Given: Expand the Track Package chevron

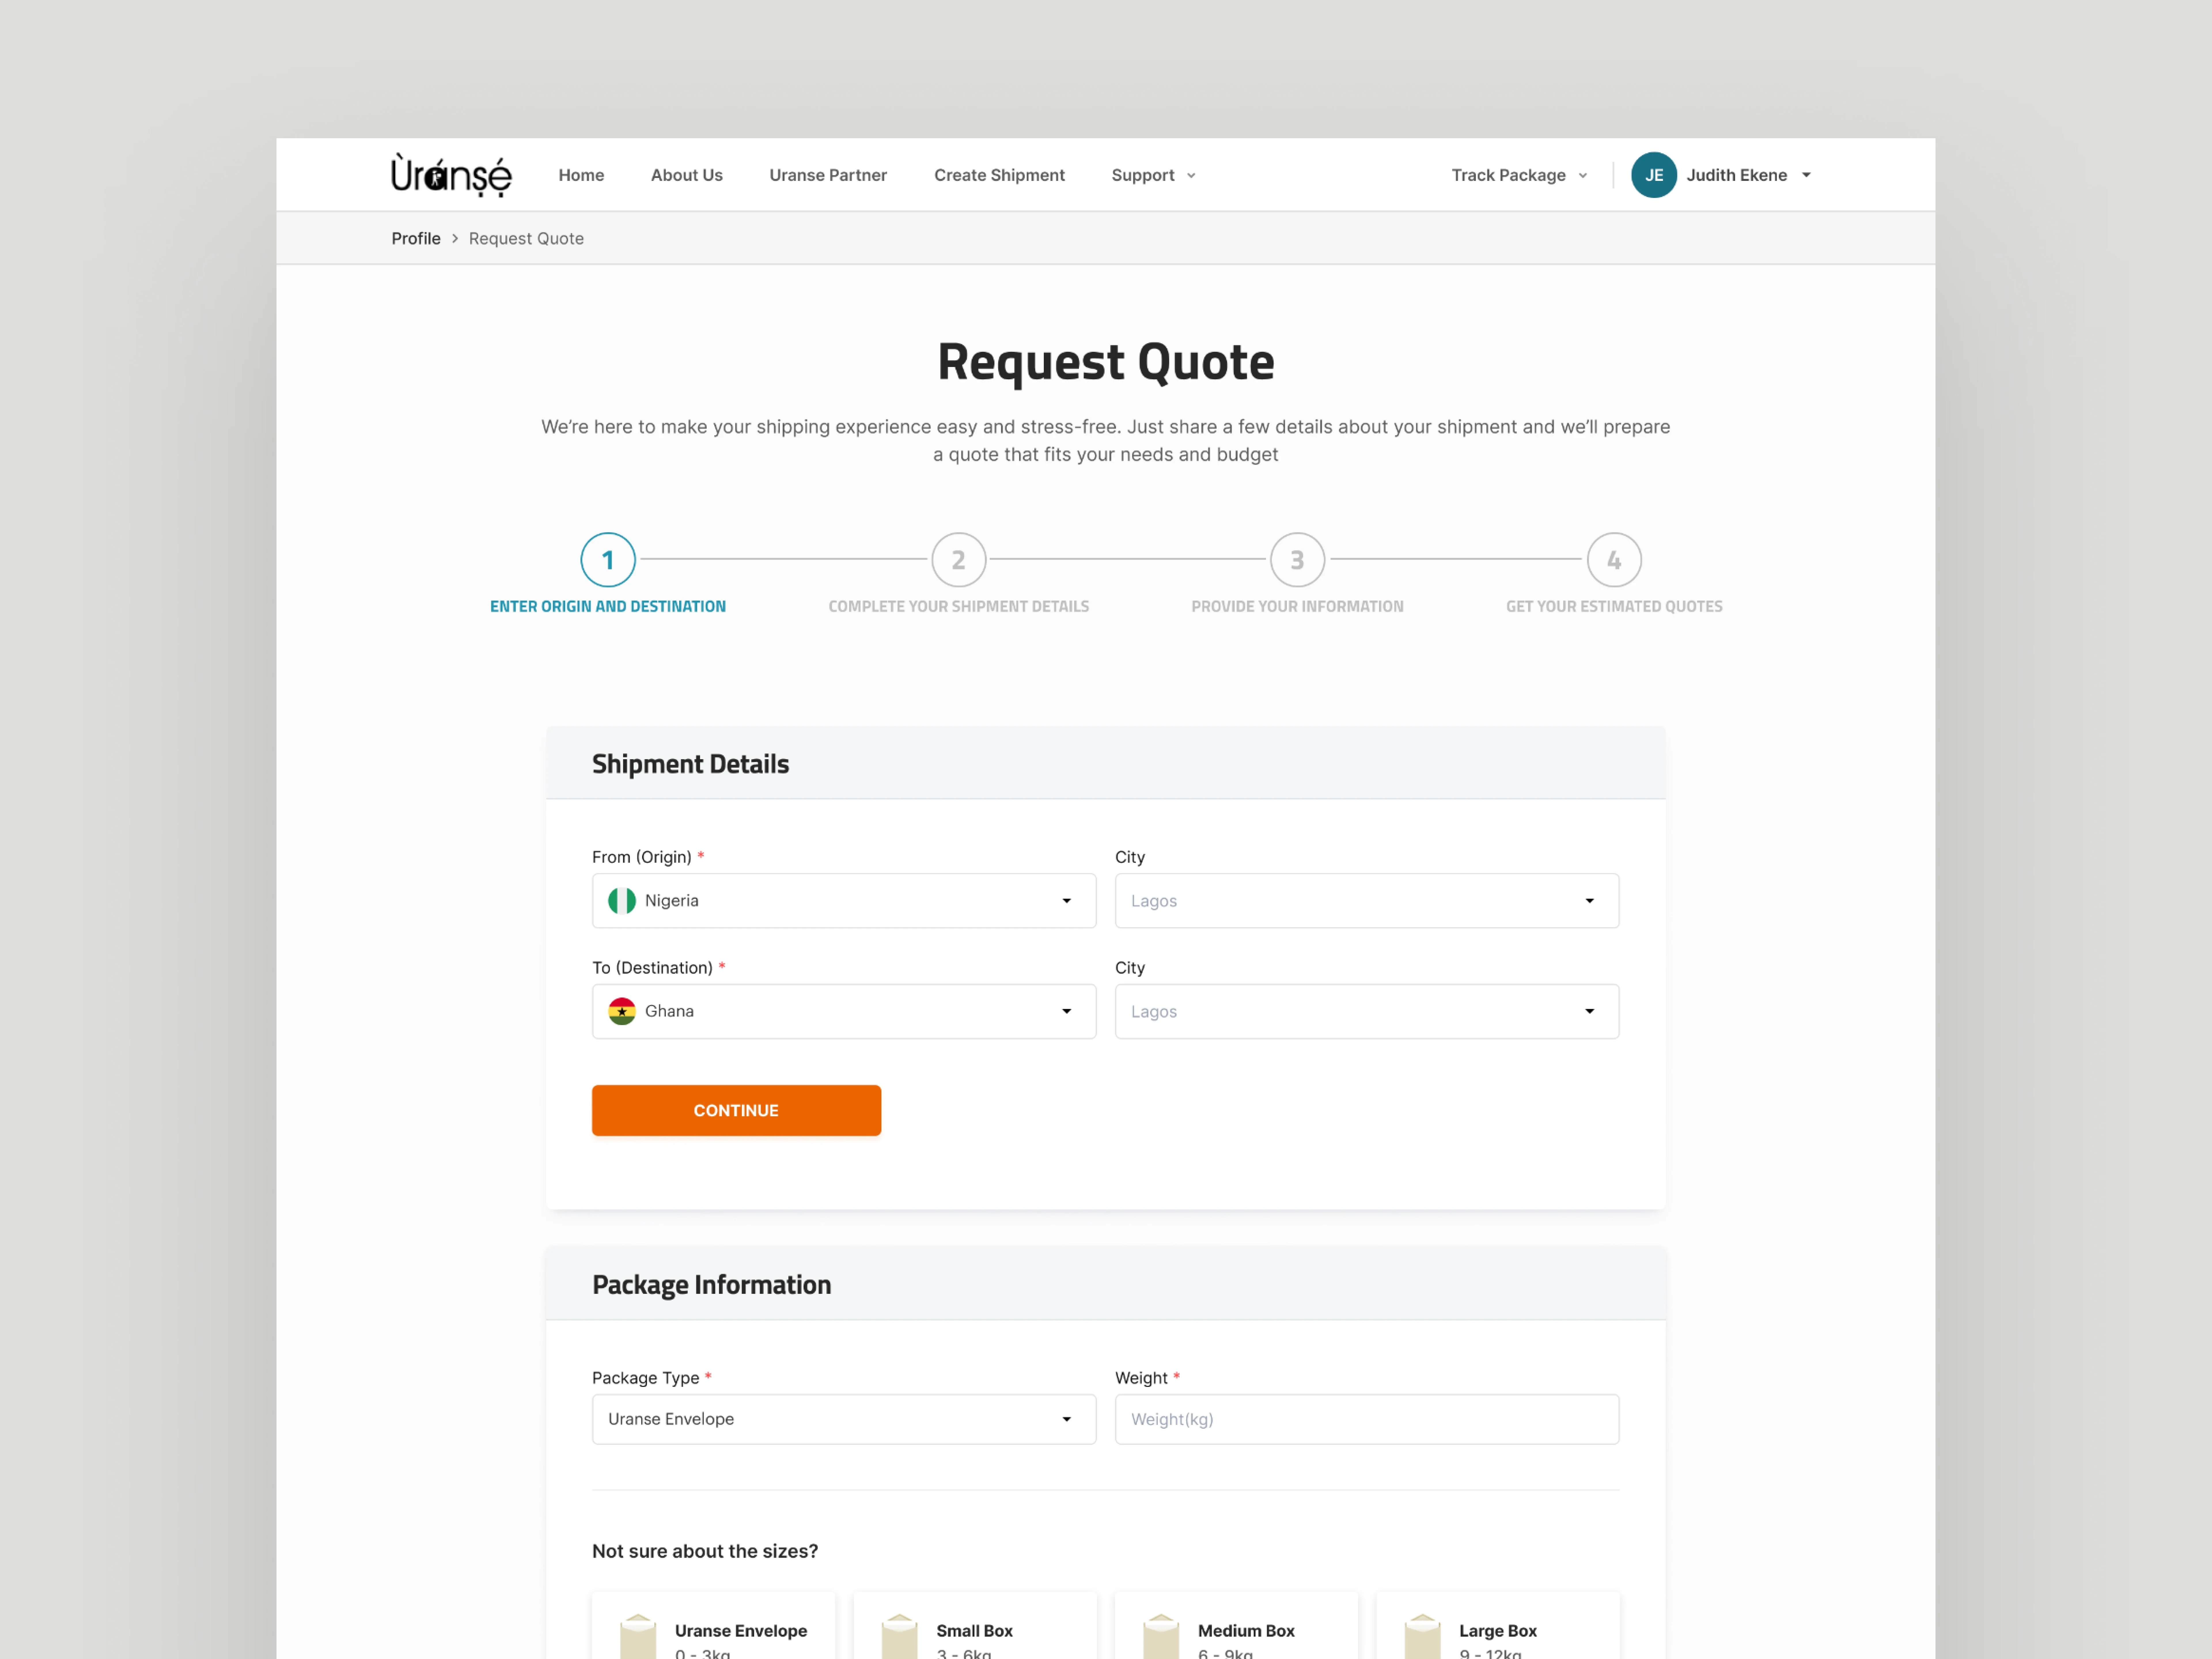Looking at the screenshot, I should (x=1583, y=176).
